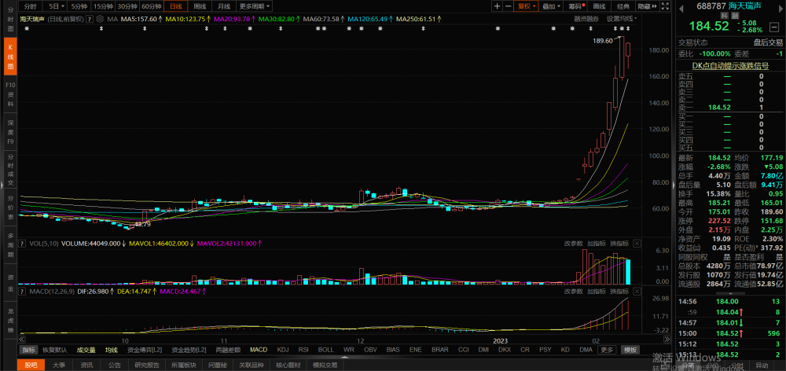This screenshot has width=786, height=371.
Task: Select 60分钟 period
Action: (152, 6)
